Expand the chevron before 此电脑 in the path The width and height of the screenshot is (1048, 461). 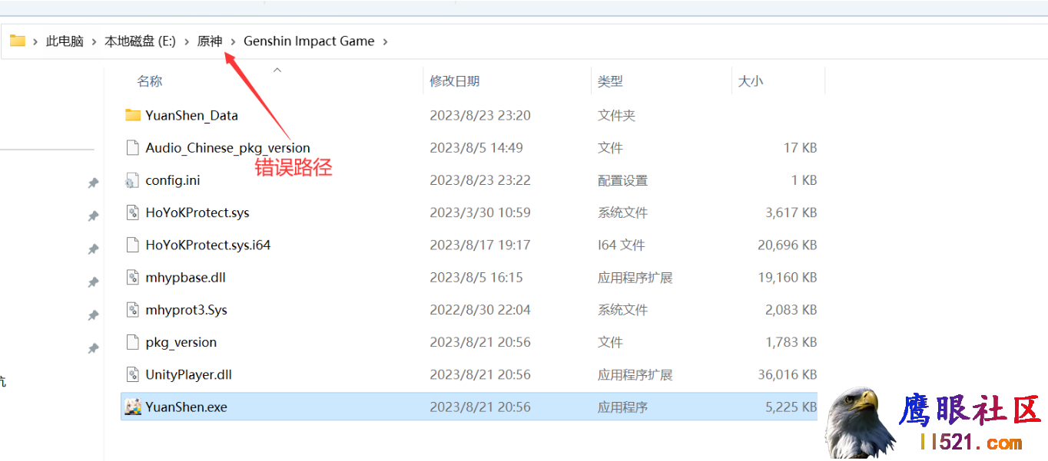[x=35, y=41]
